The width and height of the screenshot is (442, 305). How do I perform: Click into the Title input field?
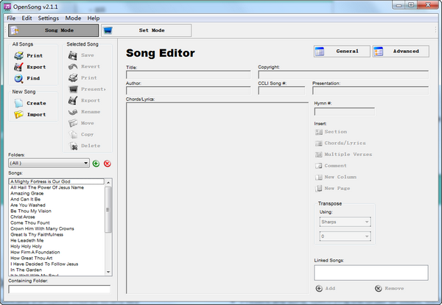(x=188, y=74)
